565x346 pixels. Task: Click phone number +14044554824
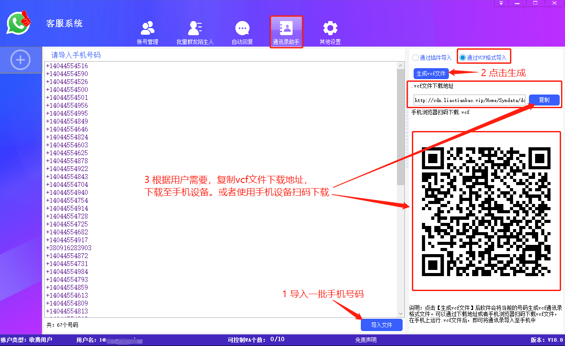[x=67, y=137]
